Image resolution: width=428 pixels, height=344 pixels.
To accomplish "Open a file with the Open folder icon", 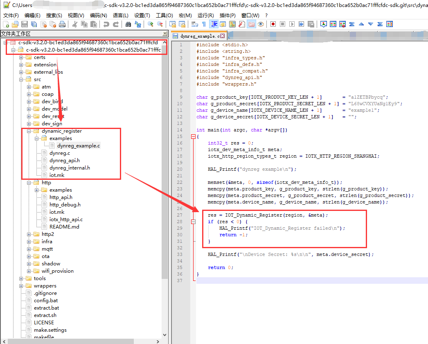I will 15,24.
